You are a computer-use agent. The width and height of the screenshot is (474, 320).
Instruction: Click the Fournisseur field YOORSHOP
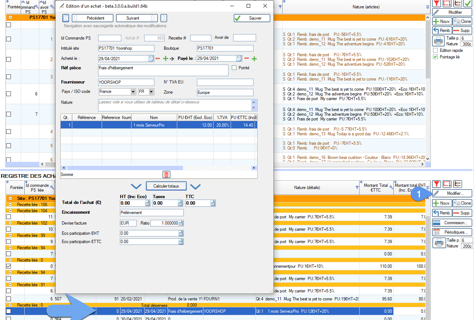[126, 82]
